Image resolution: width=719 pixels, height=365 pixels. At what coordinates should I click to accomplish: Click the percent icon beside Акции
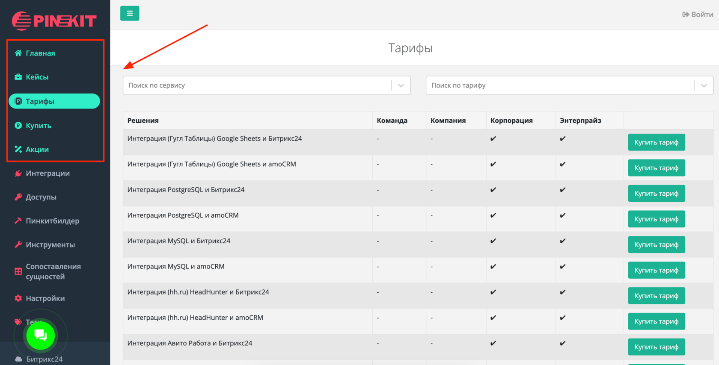[x=18, y=149]
